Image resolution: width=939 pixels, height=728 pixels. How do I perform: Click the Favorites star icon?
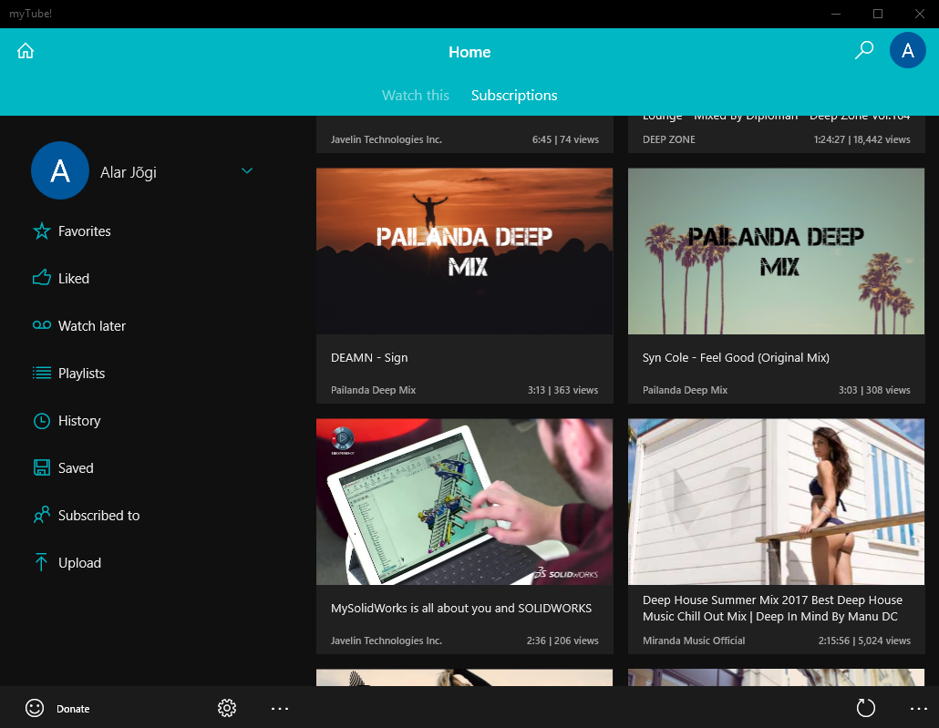(x=41, y=231)
